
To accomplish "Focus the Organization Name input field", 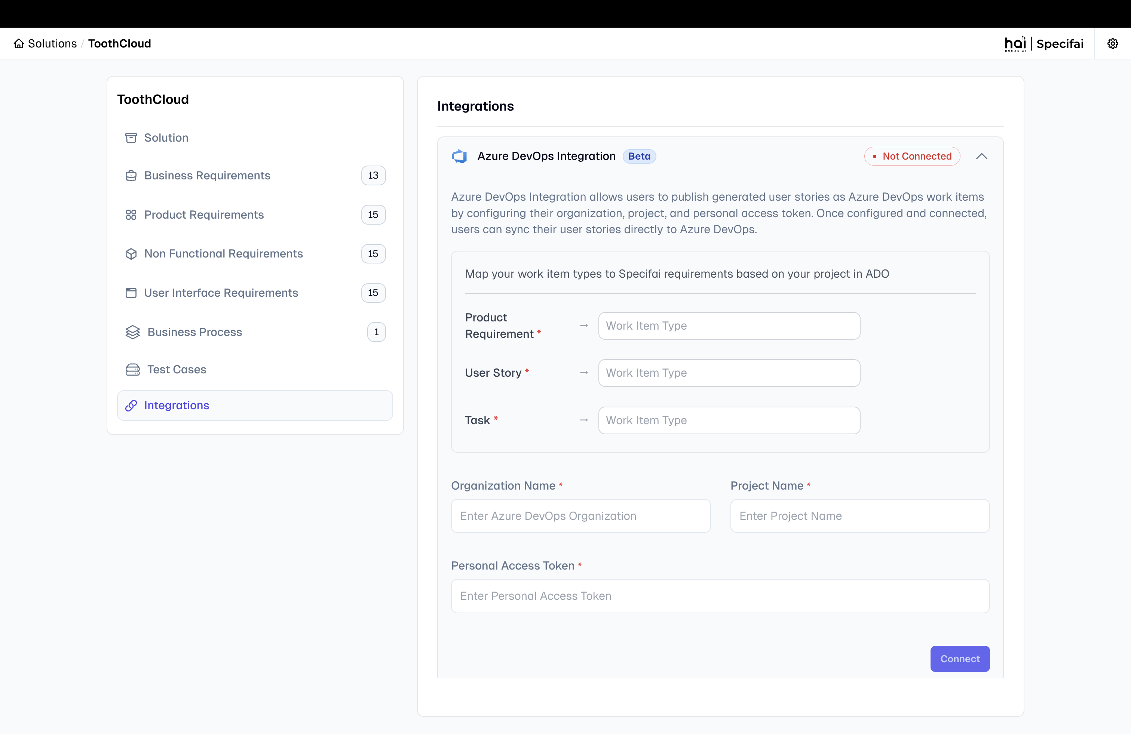I will (581, 516).
